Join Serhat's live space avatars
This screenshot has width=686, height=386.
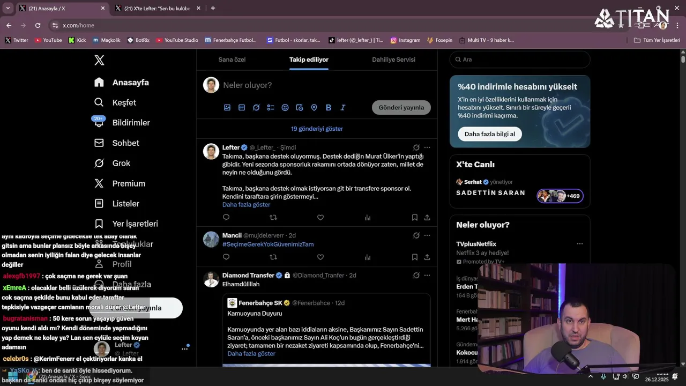click(560, 196)
